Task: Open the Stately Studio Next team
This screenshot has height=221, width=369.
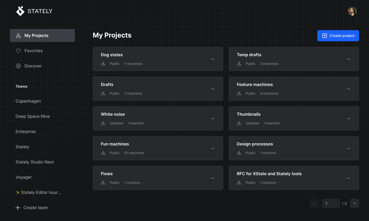Action: (x=35, y=162)
